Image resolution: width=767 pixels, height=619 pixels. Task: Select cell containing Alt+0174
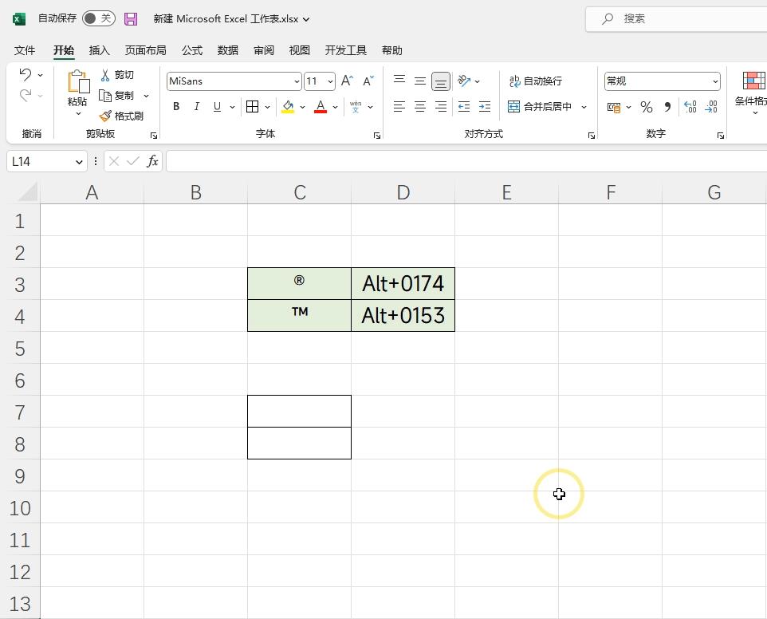click(x=403, y=284)
